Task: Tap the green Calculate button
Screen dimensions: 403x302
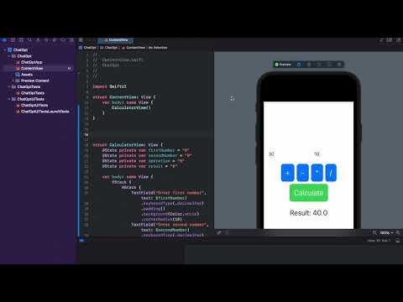Action: pyautogui.click(x=309, y=193)
